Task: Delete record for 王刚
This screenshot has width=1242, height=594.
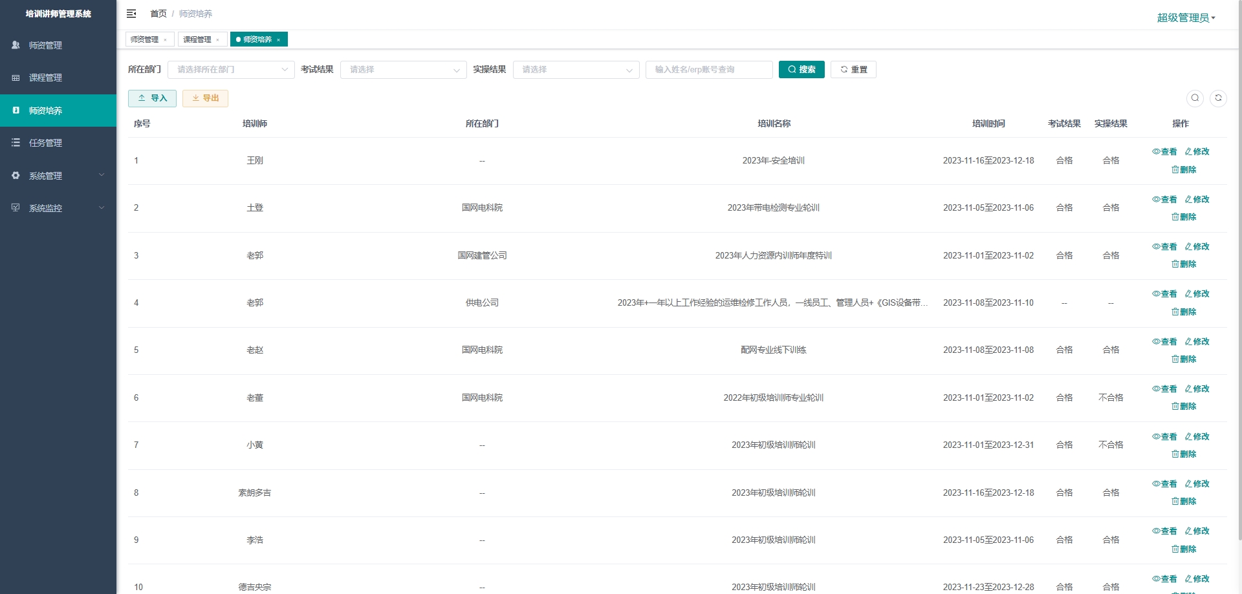Action: pos(1184,170)
